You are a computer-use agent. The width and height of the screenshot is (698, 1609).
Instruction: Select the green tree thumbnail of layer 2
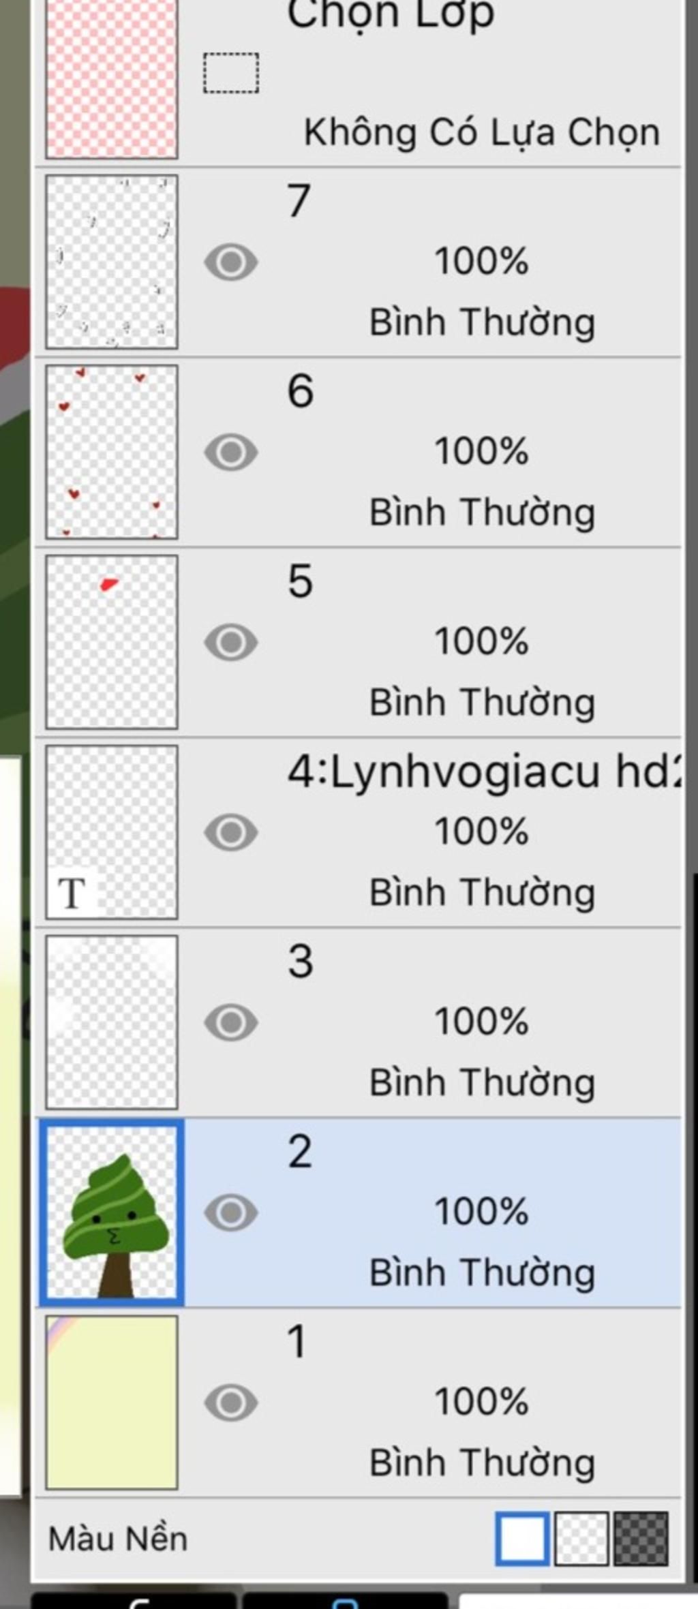pos(112,1213)
